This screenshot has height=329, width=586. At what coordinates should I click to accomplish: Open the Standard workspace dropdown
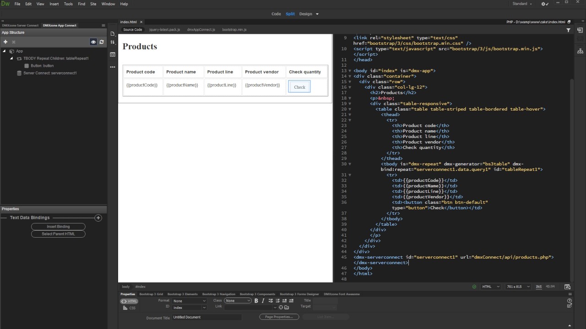(x=522, y=4)
